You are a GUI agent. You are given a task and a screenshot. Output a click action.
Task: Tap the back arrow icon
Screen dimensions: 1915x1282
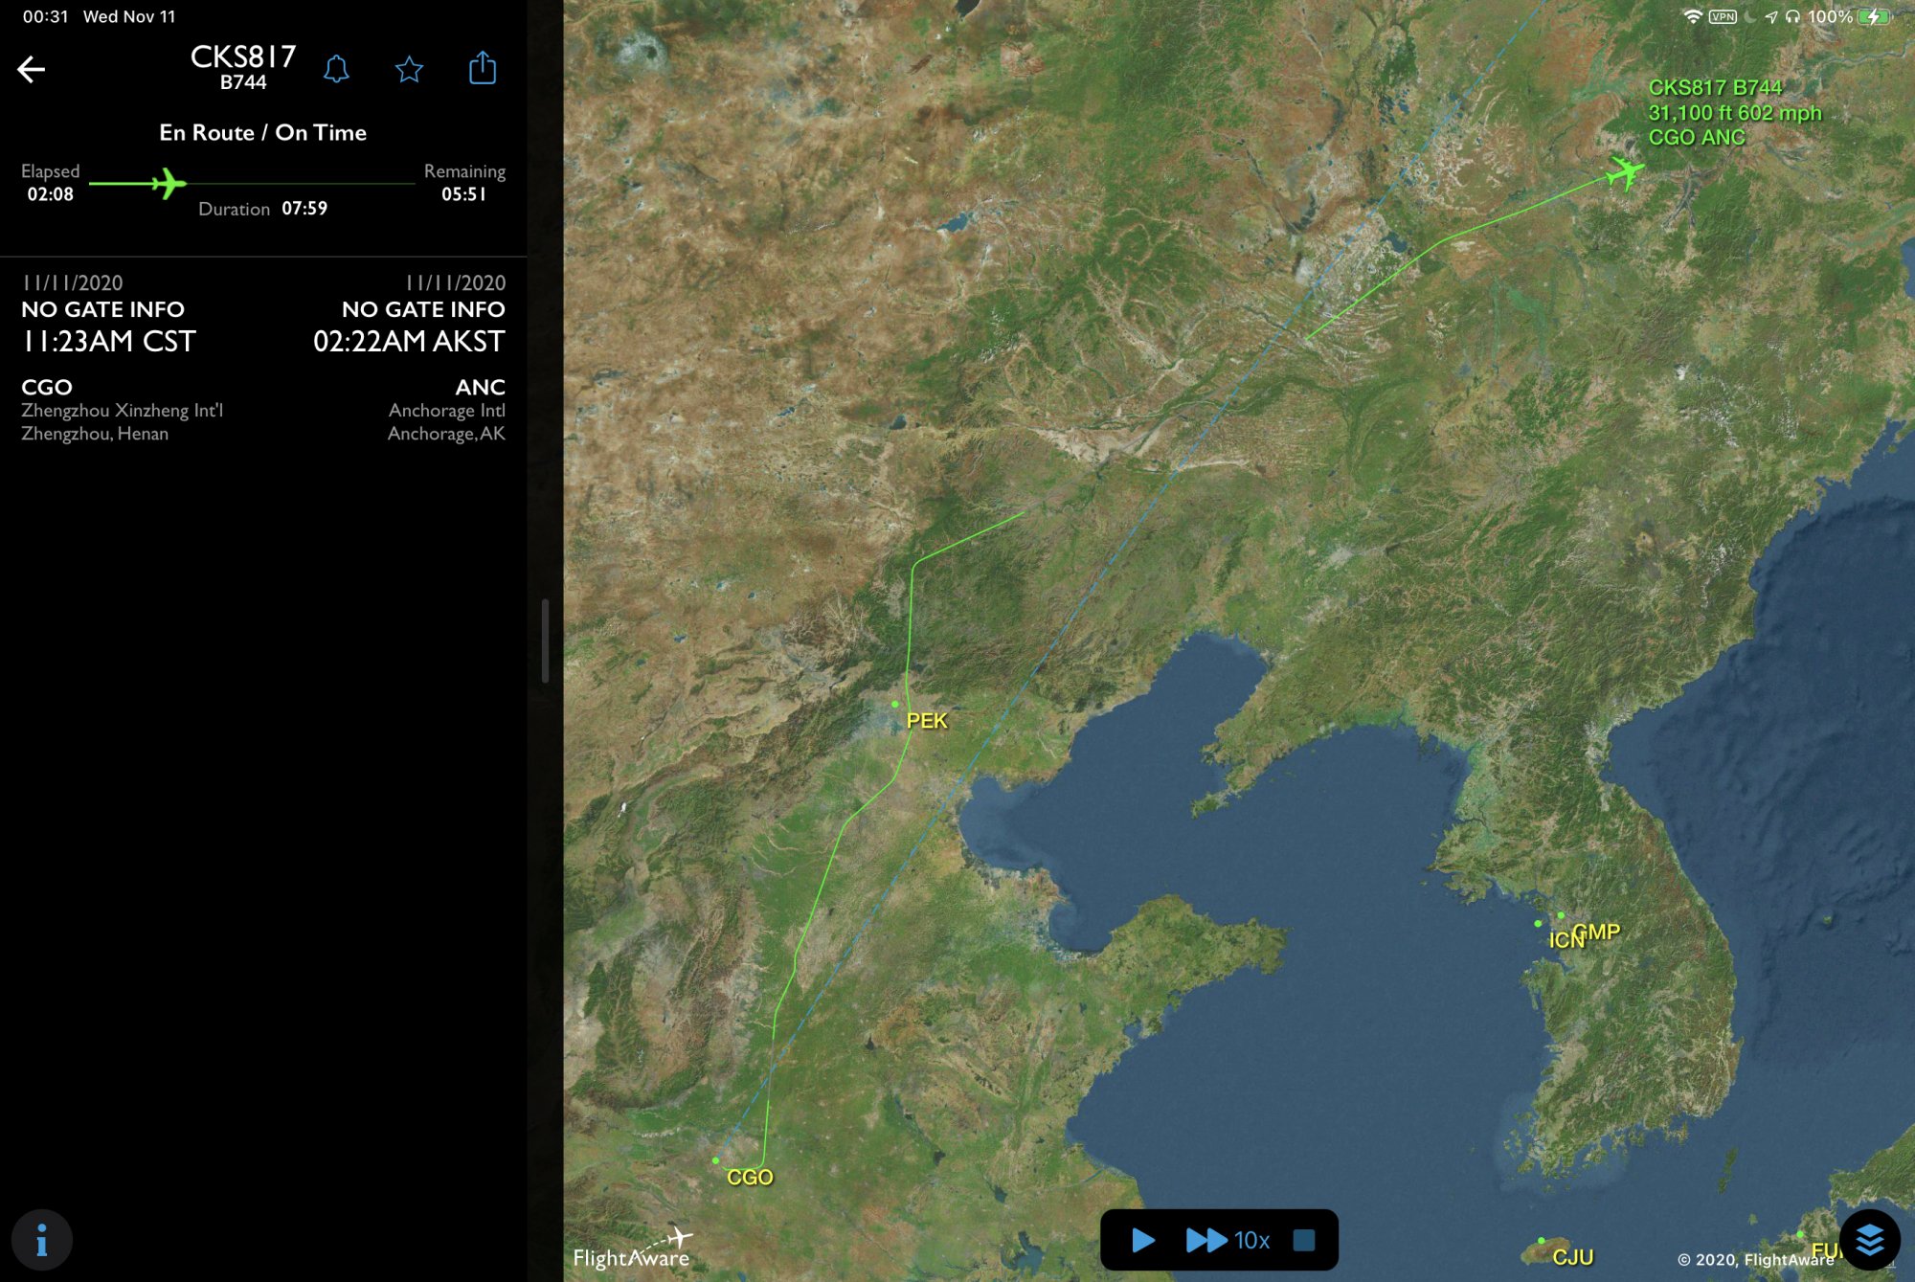click(x=32, y=69)
